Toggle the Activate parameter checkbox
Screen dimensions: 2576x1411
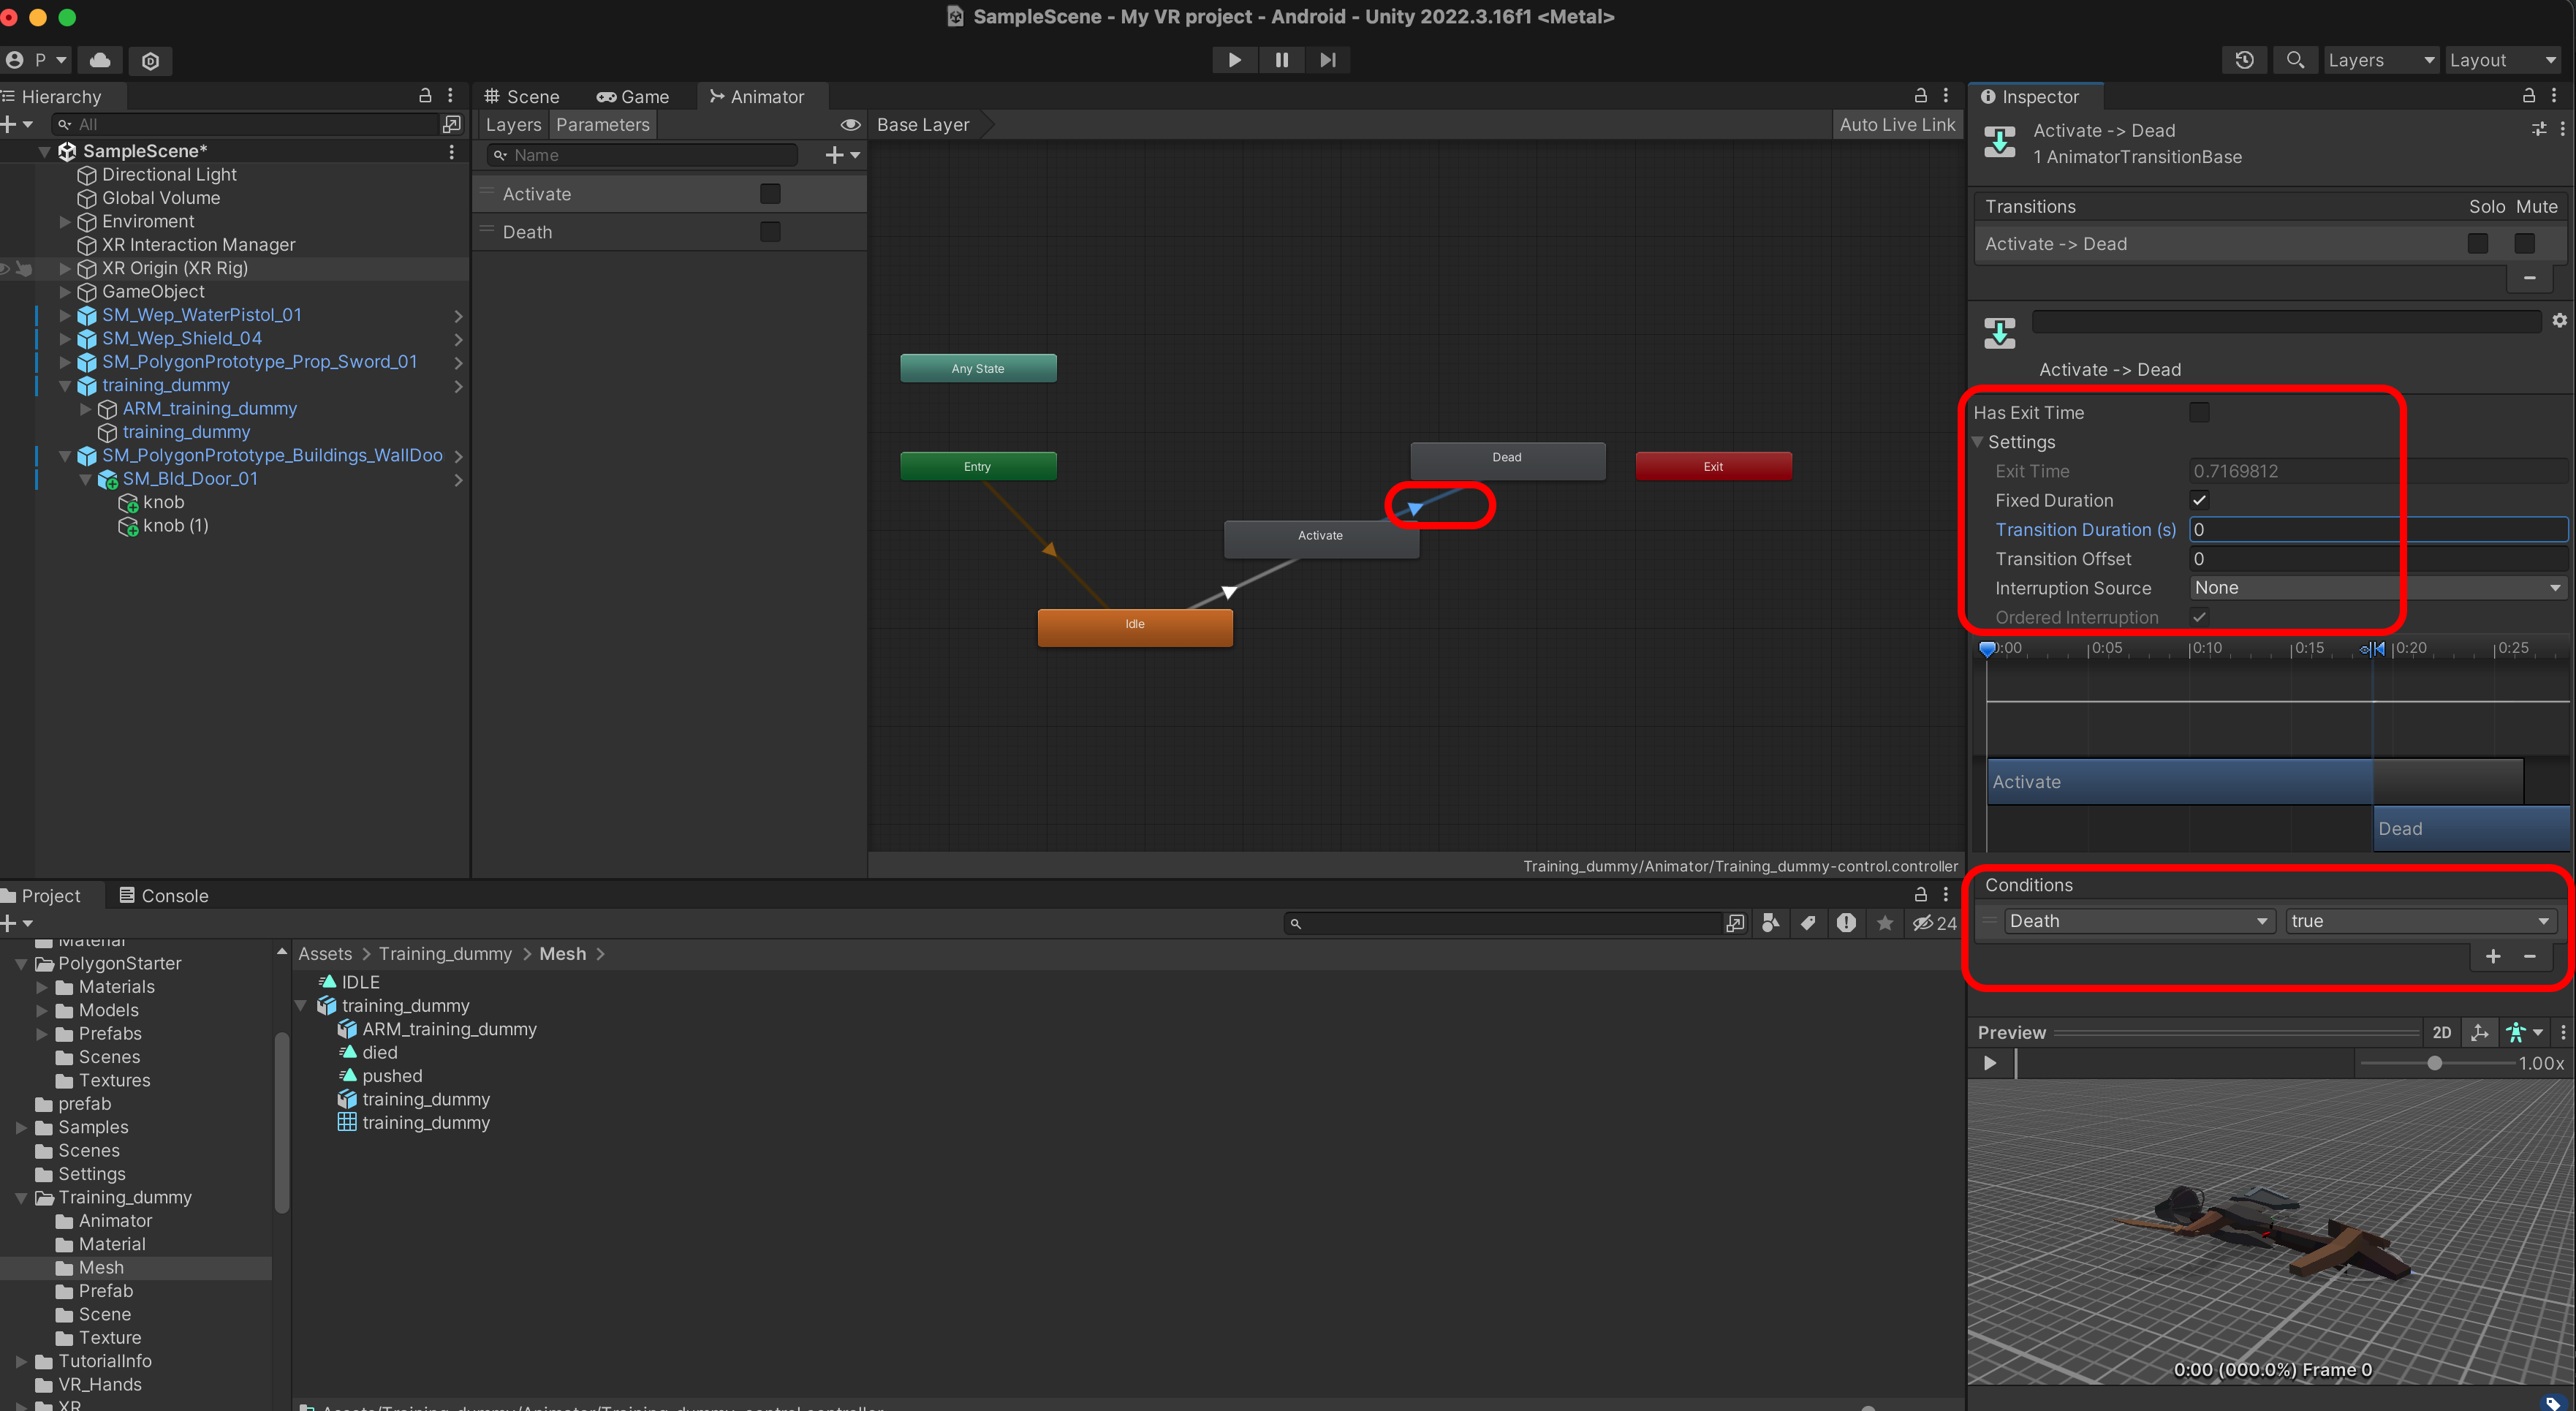[x=770, y=194]
